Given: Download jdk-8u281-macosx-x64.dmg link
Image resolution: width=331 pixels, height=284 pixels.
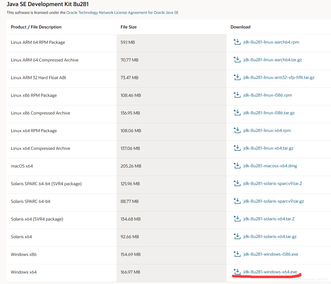Looking at the screenshot, I should click(270, 166).
